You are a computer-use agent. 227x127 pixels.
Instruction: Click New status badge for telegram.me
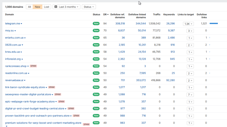coord(96,24)
